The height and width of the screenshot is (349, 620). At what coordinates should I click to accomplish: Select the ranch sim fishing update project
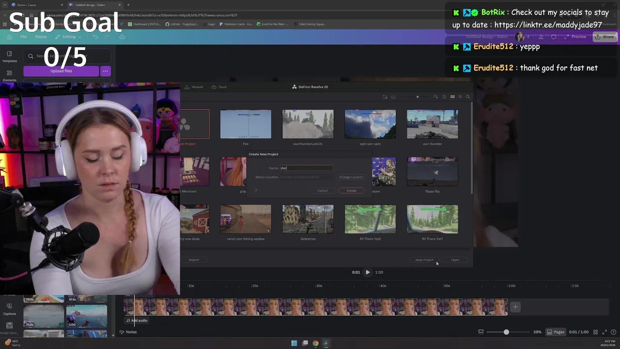246,219
